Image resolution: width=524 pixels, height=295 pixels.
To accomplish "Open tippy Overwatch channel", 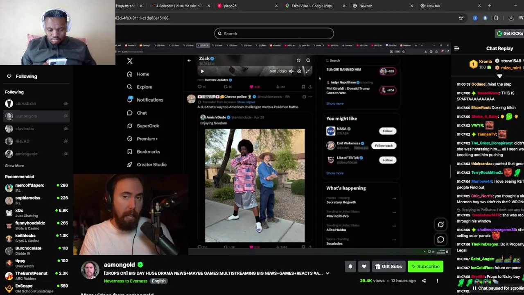I will click(36, 263).
